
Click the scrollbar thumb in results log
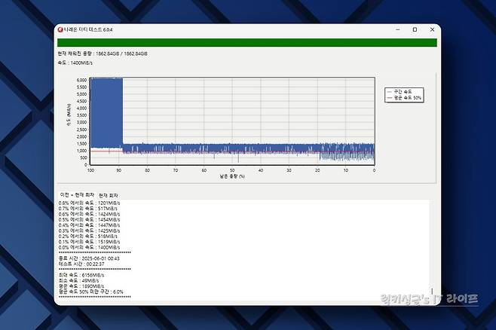coord(432,291)
